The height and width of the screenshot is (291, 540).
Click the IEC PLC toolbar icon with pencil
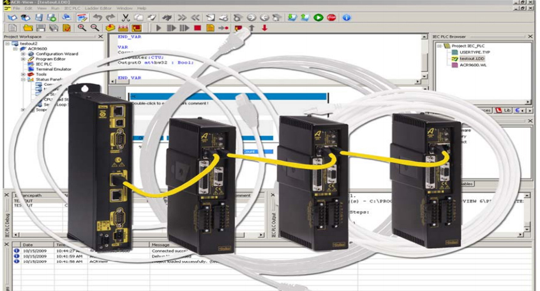82,17
